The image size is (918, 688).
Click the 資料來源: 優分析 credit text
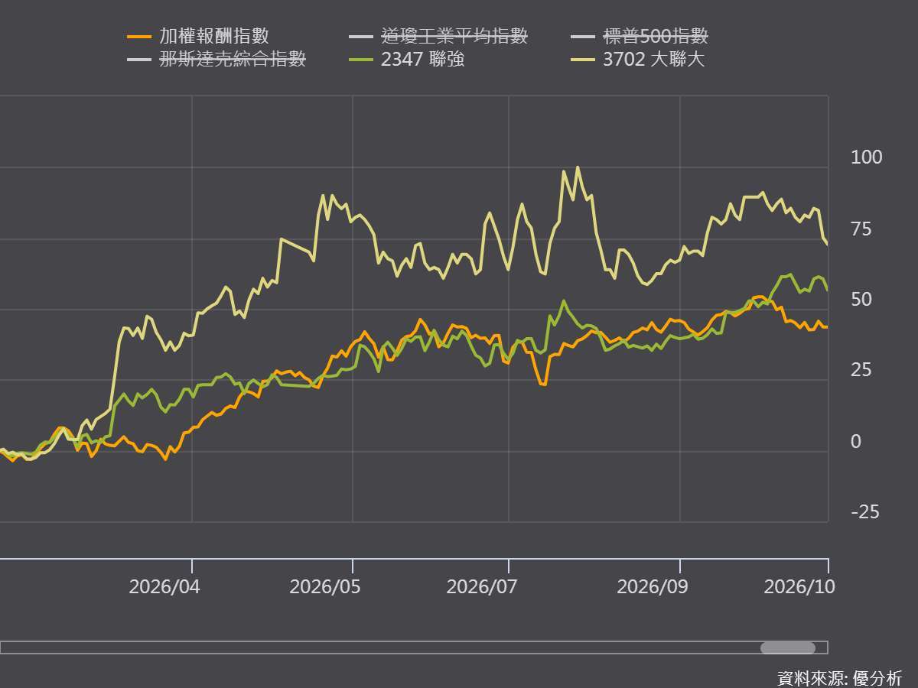839,677
